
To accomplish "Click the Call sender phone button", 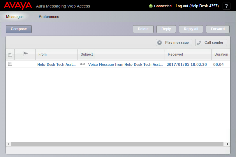I will (x=211, y=43).
